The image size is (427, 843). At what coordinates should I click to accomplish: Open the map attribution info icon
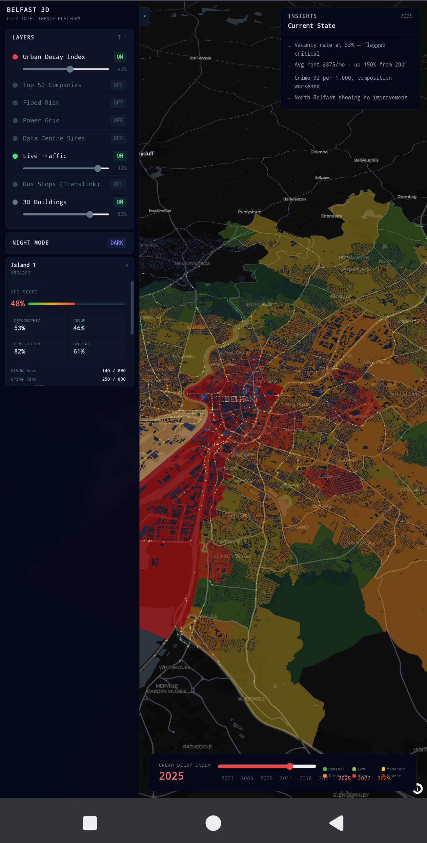[418, 788]
